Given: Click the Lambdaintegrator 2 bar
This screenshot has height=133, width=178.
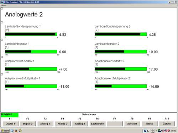Looking at the screenshot, I should click(x=121, y=52).
